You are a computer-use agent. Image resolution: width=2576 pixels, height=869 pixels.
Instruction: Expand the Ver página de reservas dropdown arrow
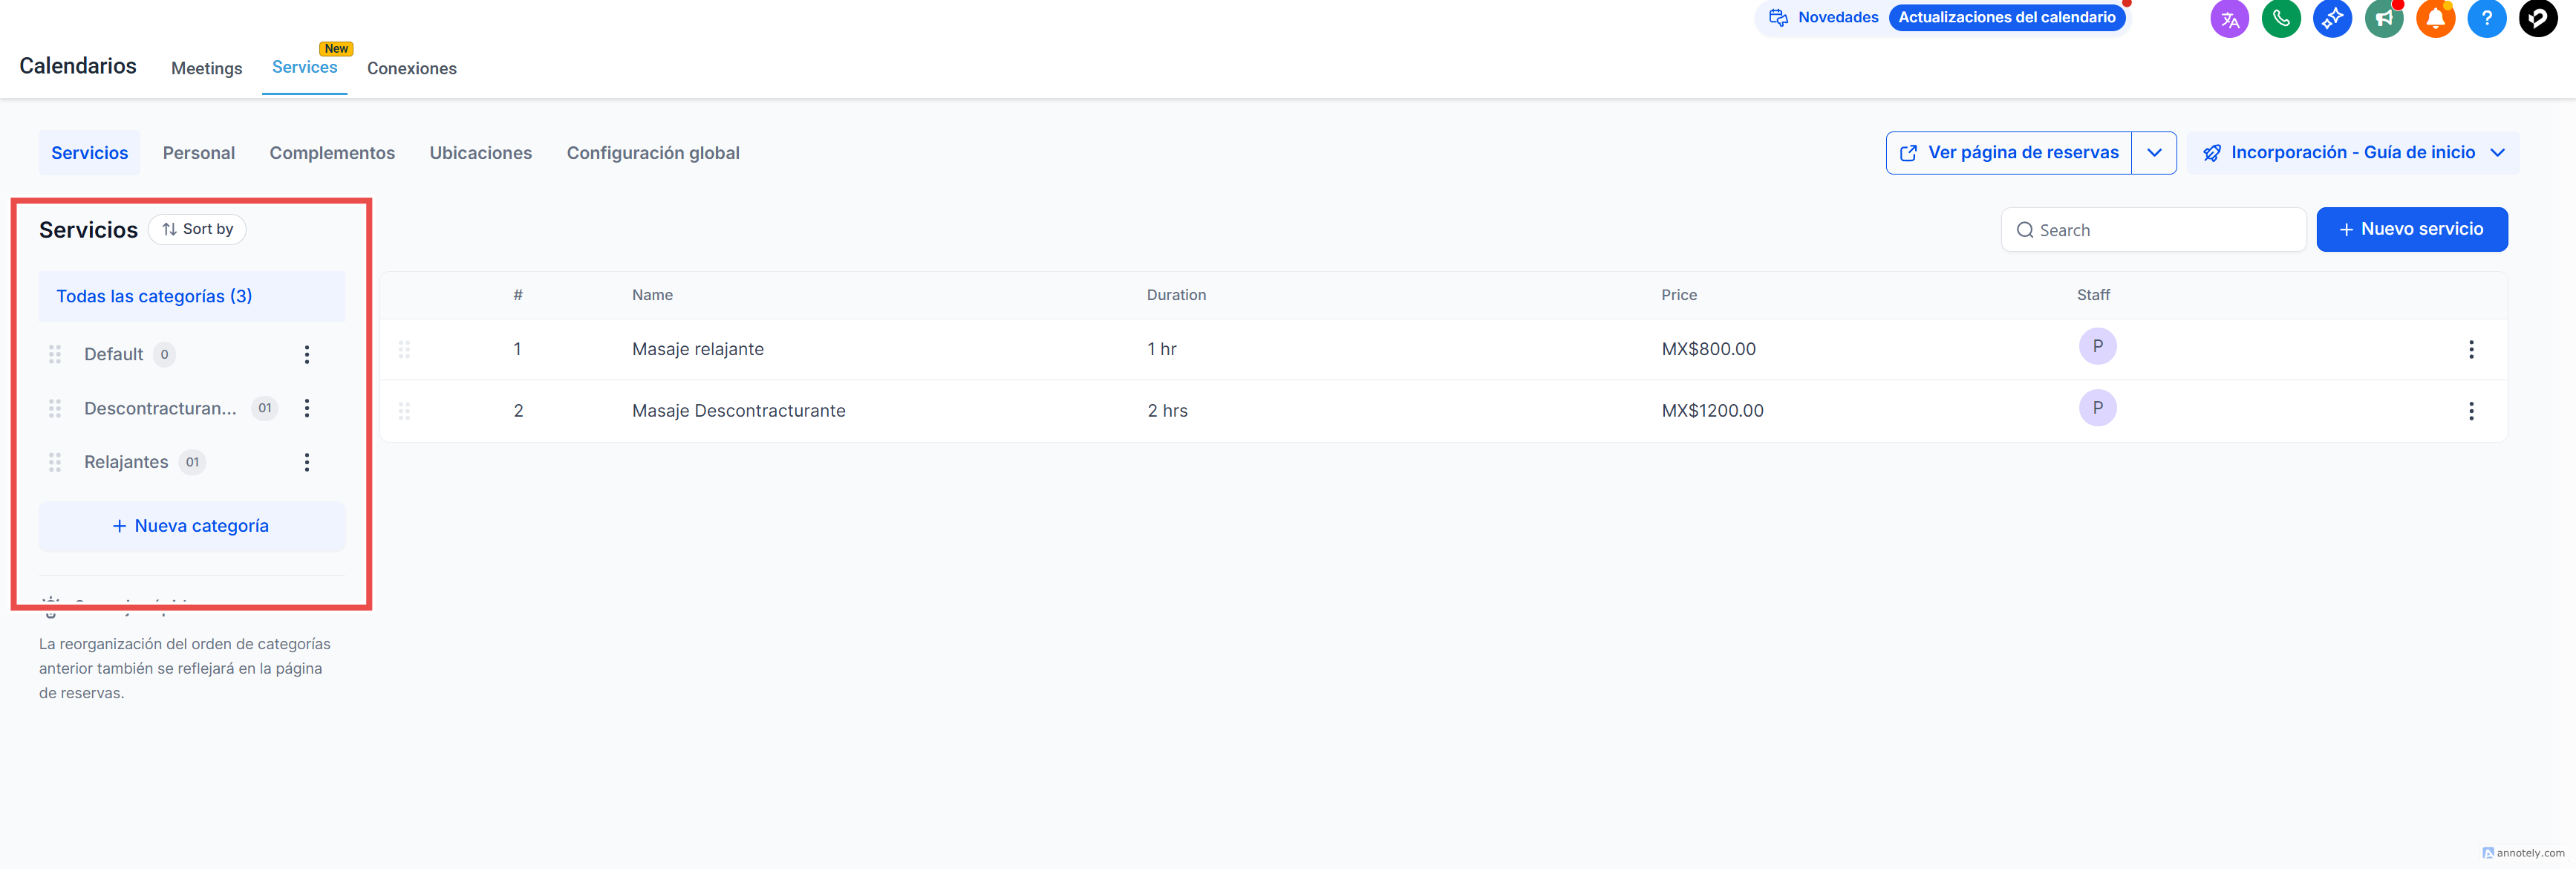pos(2154,153)
